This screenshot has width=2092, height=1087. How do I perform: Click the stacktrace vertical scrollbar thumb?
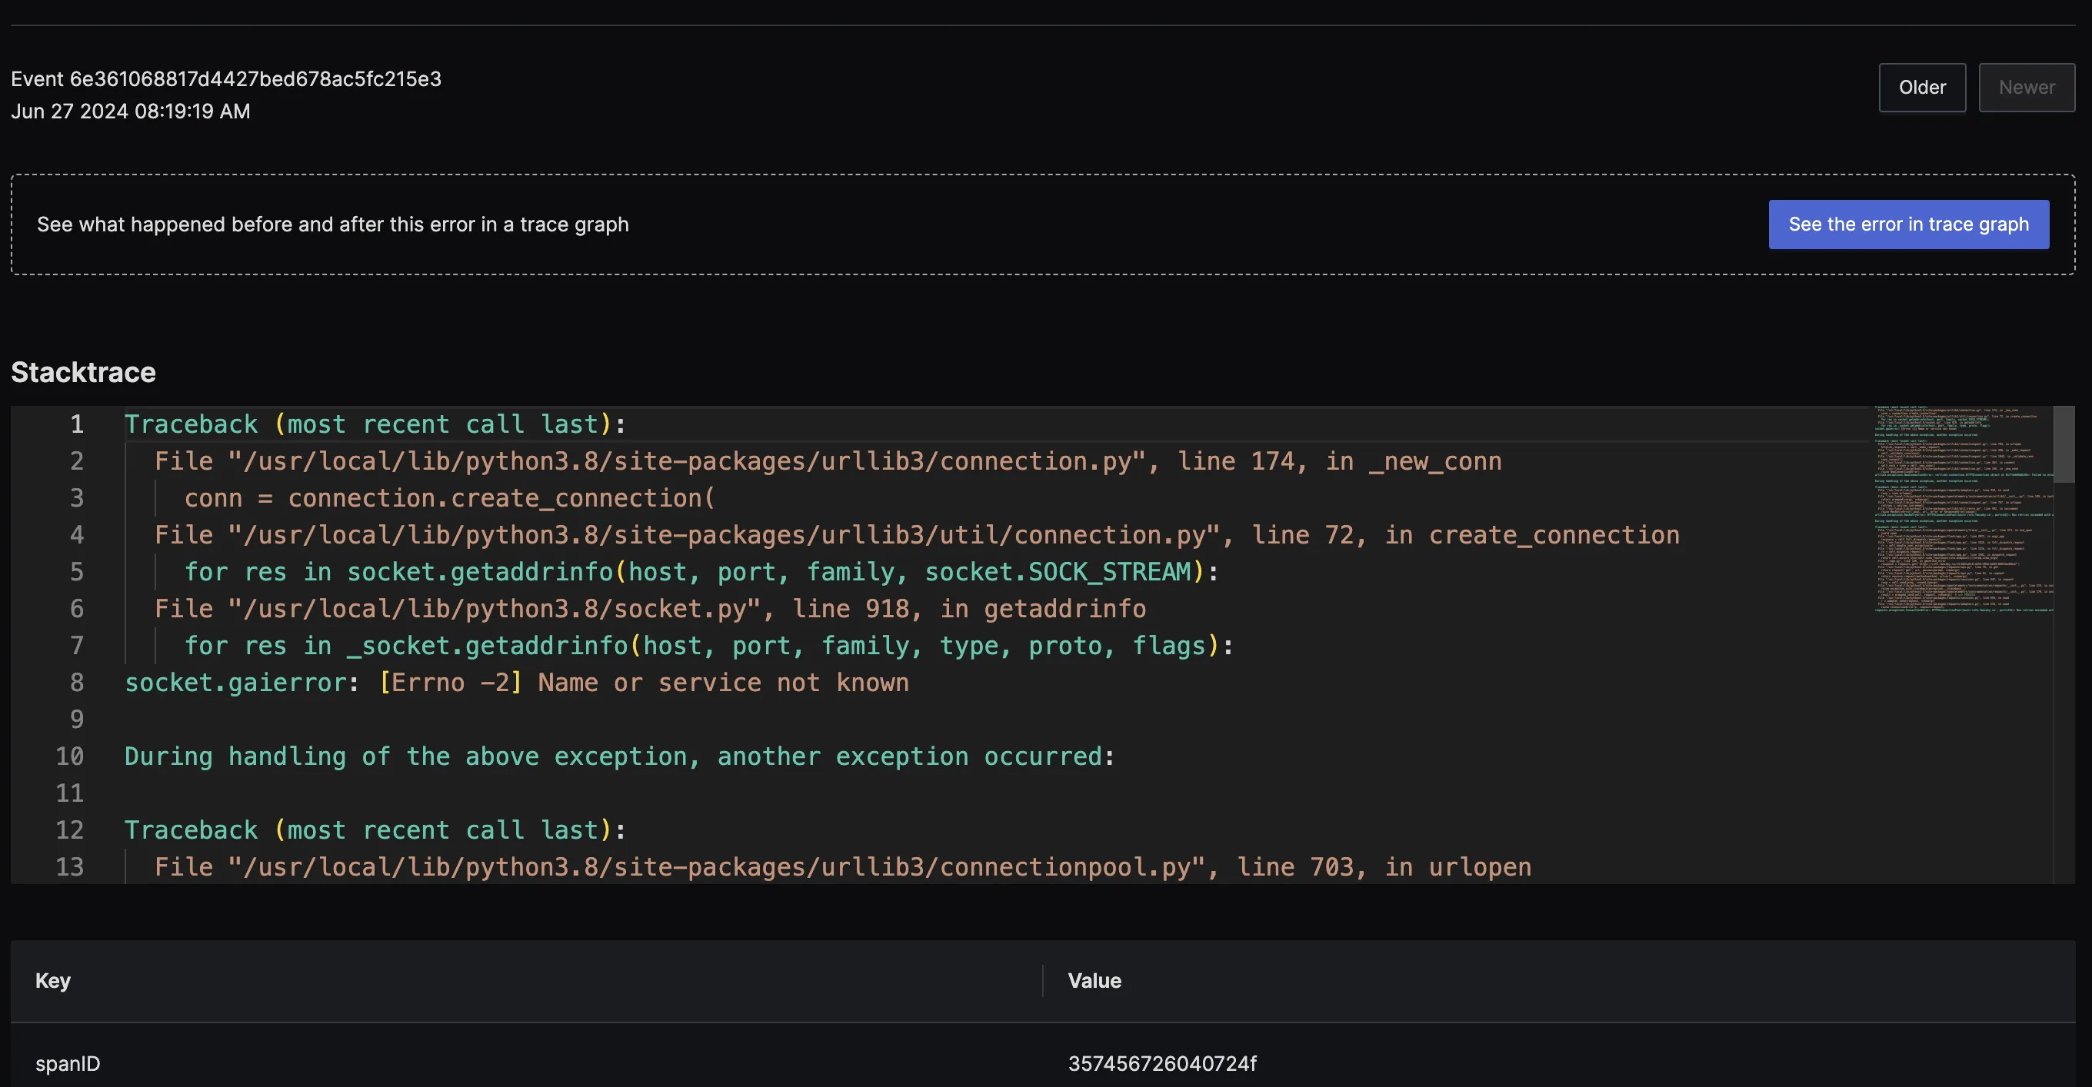click(x=2064, y=444)
